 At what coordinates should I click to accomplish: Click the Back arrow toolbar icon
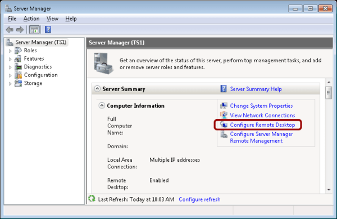[10, 30]
